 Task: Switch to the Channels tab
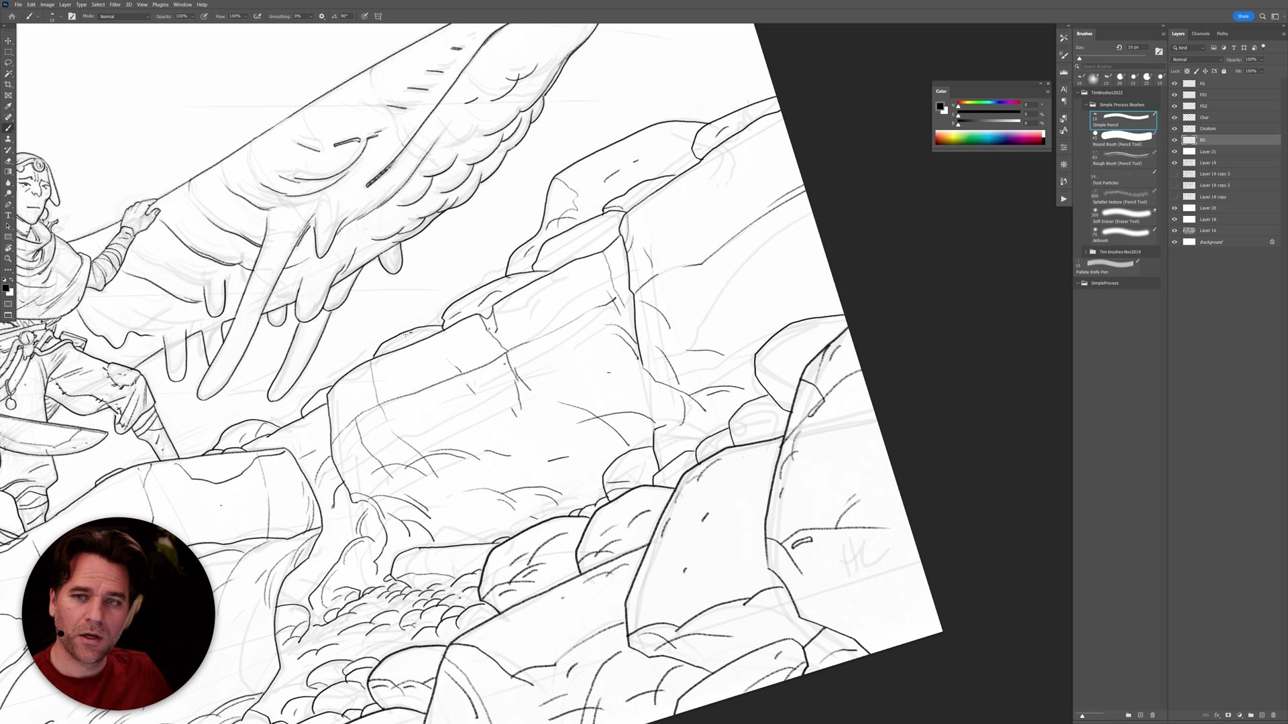[x=1200, y=34]
